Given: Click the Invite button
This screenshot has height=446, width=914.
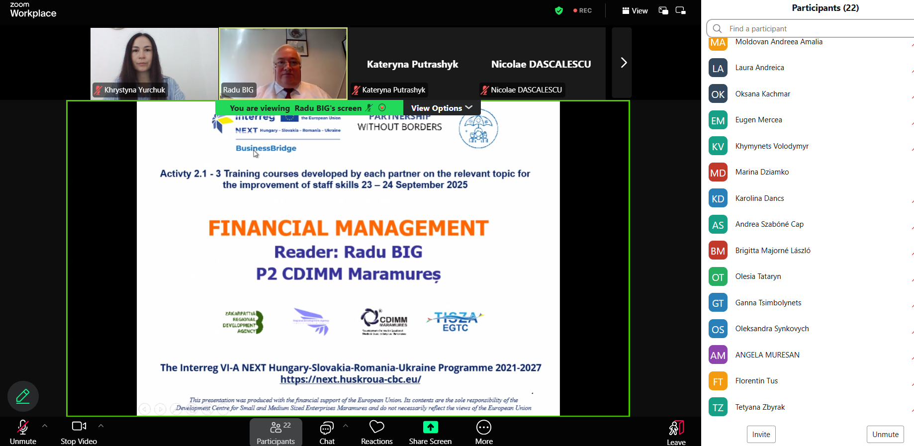Looking at the screenshot, I should coord(761,435).
